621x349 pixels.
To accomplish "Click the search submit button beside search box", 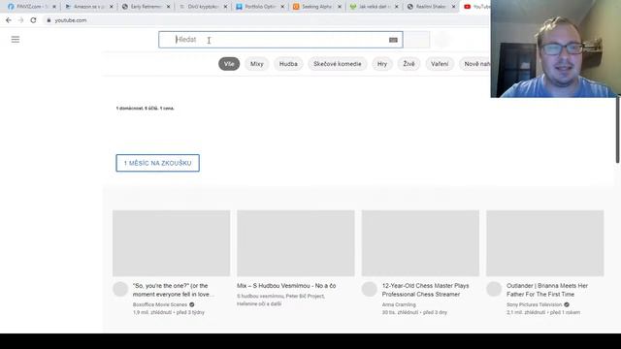I will coord(416,40).
